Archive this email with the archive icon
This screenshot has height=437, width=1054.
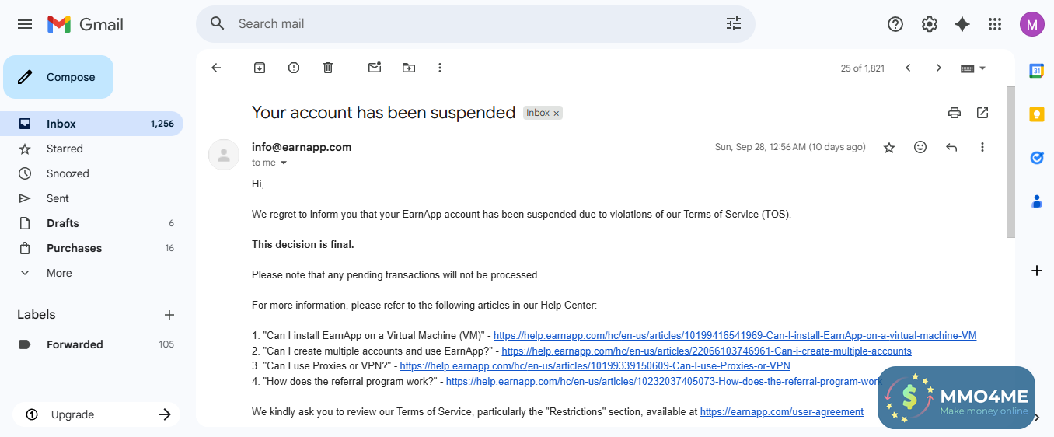pos(260,68)
